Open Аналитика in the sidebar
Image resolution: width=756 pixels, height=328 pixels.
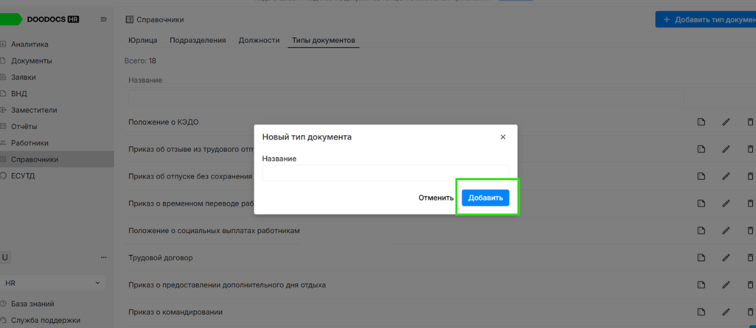pyautogui.click(x=30, y=44)
